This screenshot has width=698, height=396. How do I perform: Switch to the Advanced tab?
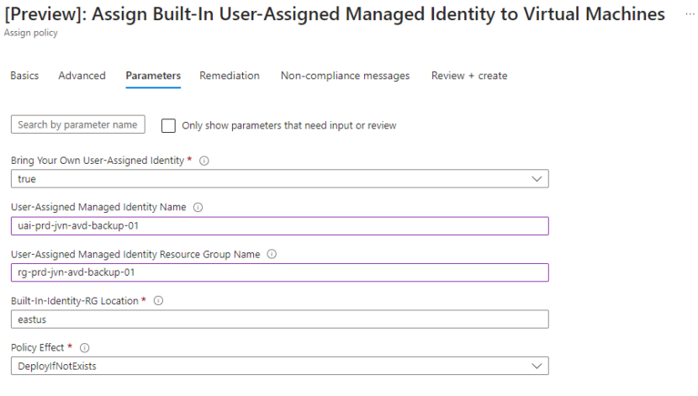[82, 76]
